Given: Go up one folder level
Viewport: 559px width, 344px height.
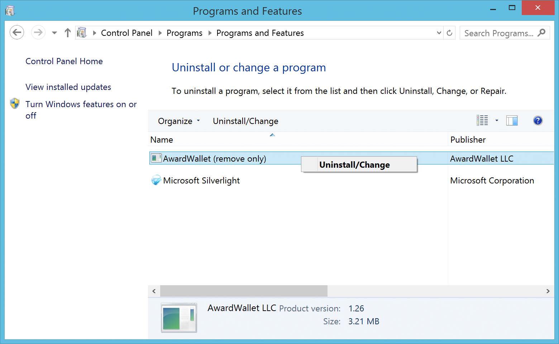Looking at the screenshot, I should pyautogui.click(x=68, y=33).
